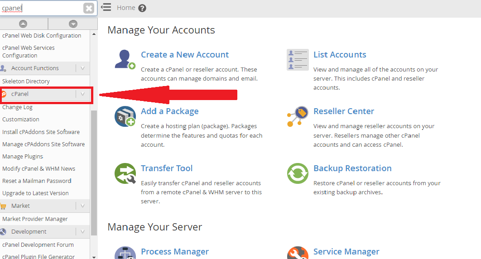Viewport: 481px width, 259px height.
Task: Click the cpanel search input field
Action: tap(41, 8)
